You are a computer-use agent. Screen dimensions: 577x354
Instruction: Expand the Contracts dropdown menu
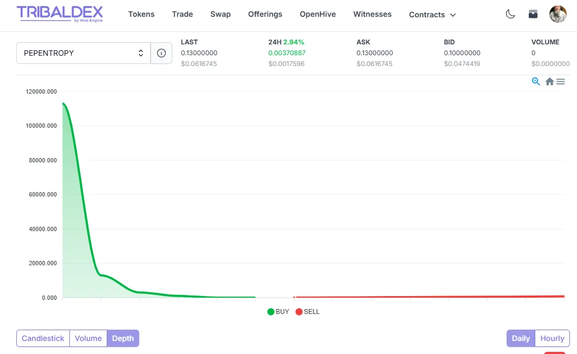click(x=432, y=15)
